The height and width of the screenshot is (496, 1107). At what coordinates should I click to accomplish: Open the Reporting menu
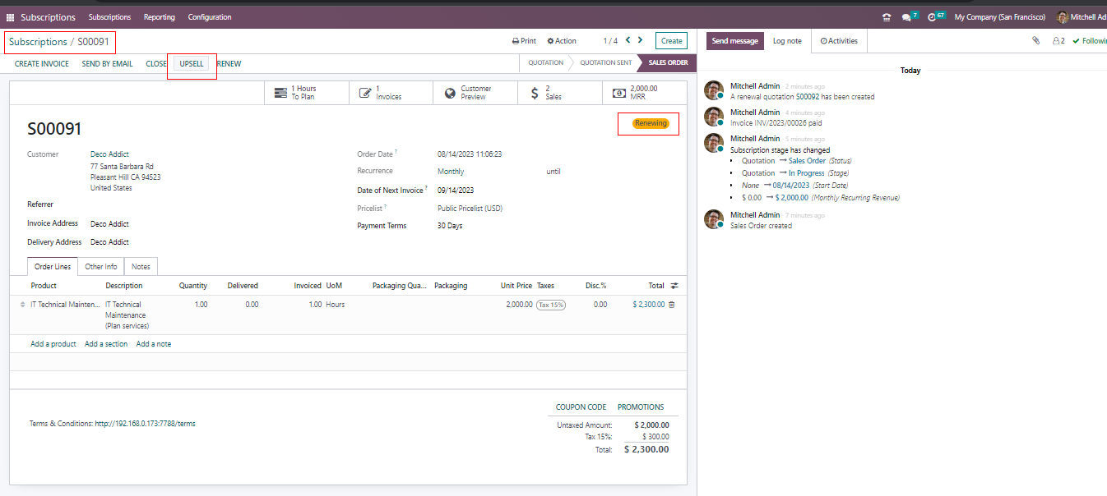(x=159, y=17)
